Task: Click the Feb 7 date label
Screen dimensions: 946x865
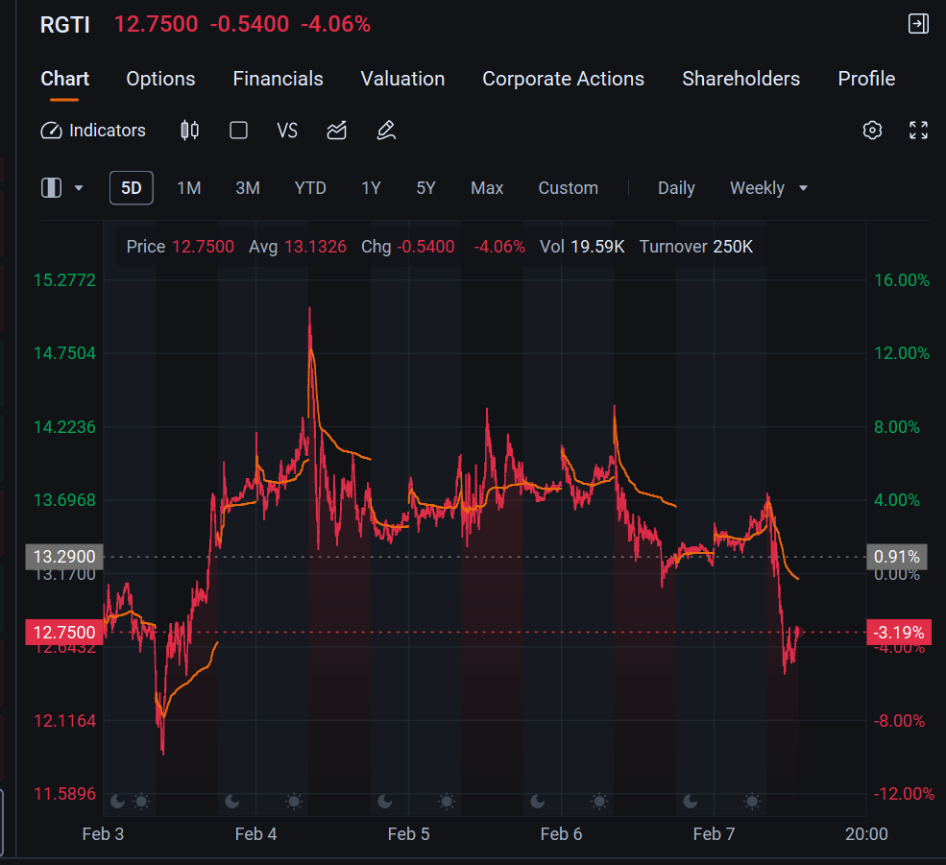Action: (x=714, y=834)
